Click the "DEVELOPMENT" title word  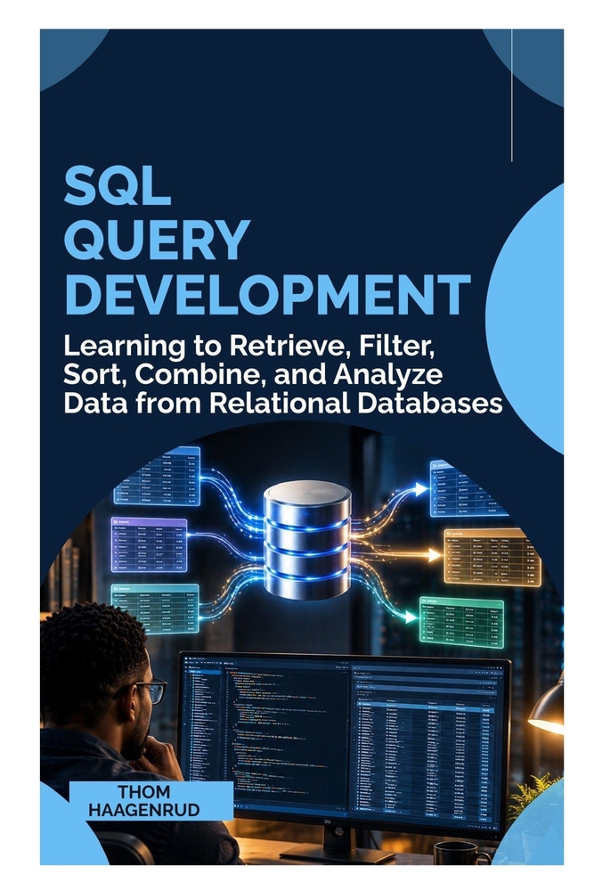click(x=267, y=294)
